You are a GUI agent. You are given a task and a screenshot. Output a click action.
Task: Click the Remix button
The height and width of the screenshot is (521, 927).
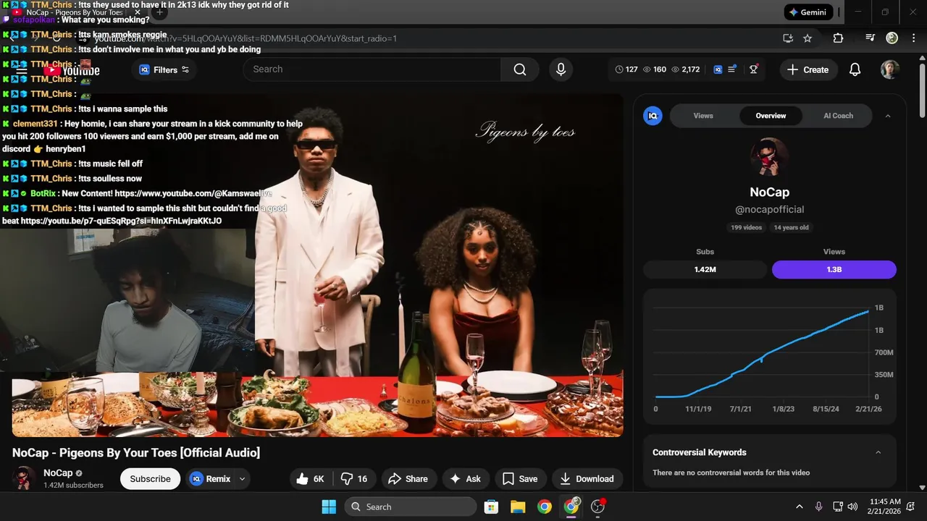click(x=209, y=479)
